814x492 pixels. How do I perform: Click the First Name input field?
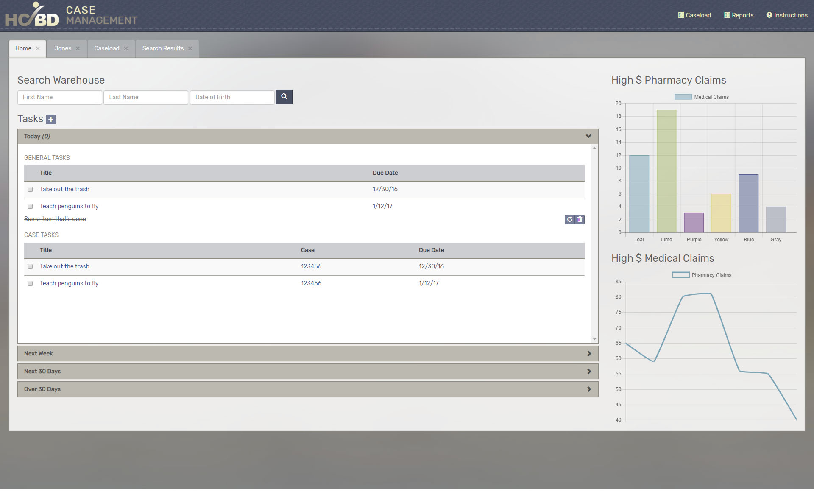(x=59, y=97)
